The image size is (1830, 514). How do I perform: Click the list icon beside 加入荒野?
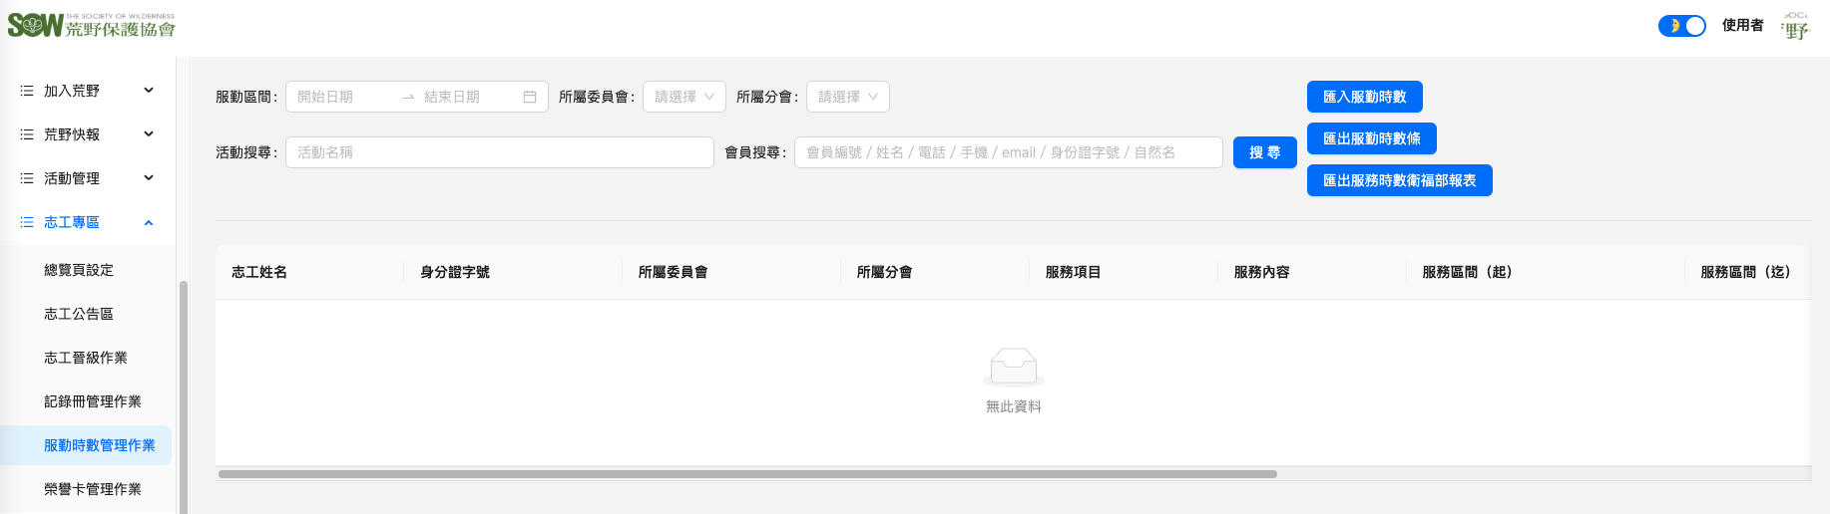pyautogui.click(x=27, y=91)
